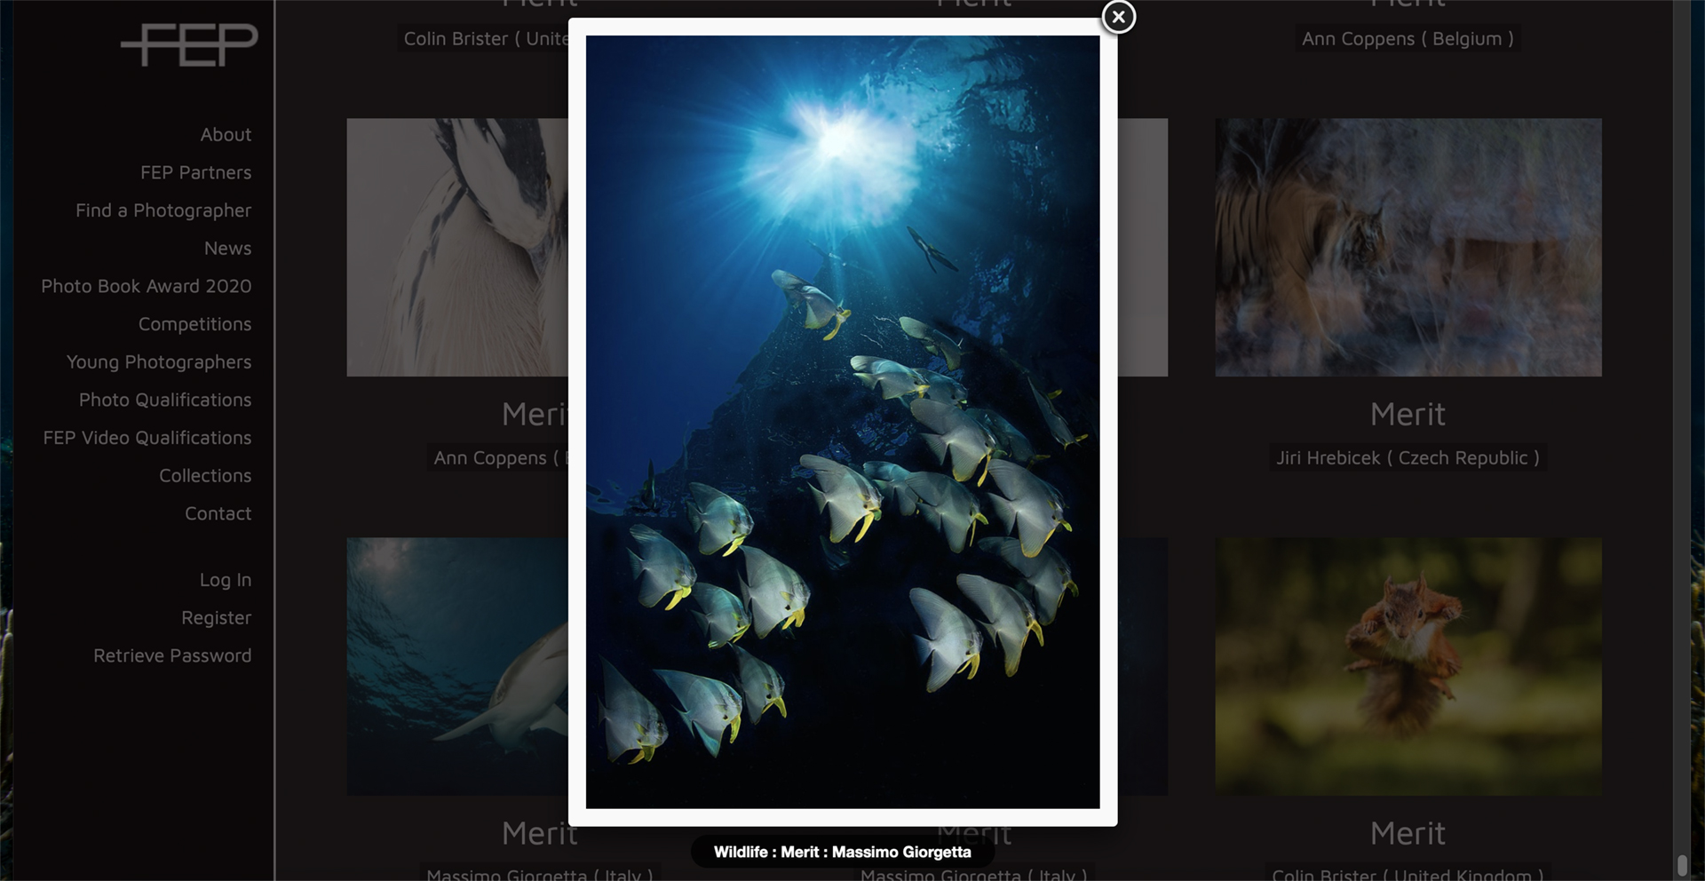Click the FEP logo
This screenshot has width=1705, height=881.
[189, 44]
